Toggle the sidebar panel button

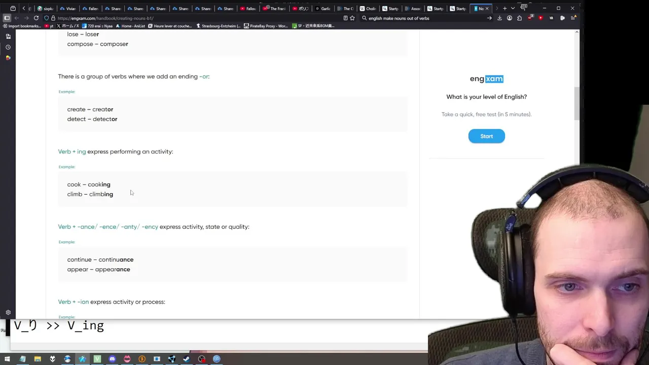coord(7,18)
